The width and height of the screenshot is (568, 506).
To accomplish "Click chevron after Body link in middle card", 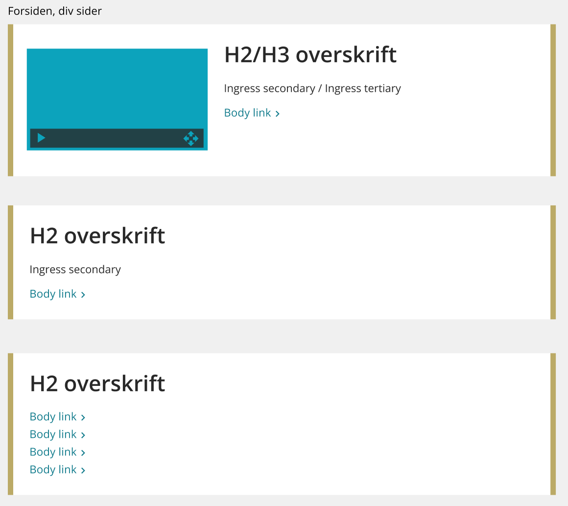I will [x=83, y=295].
